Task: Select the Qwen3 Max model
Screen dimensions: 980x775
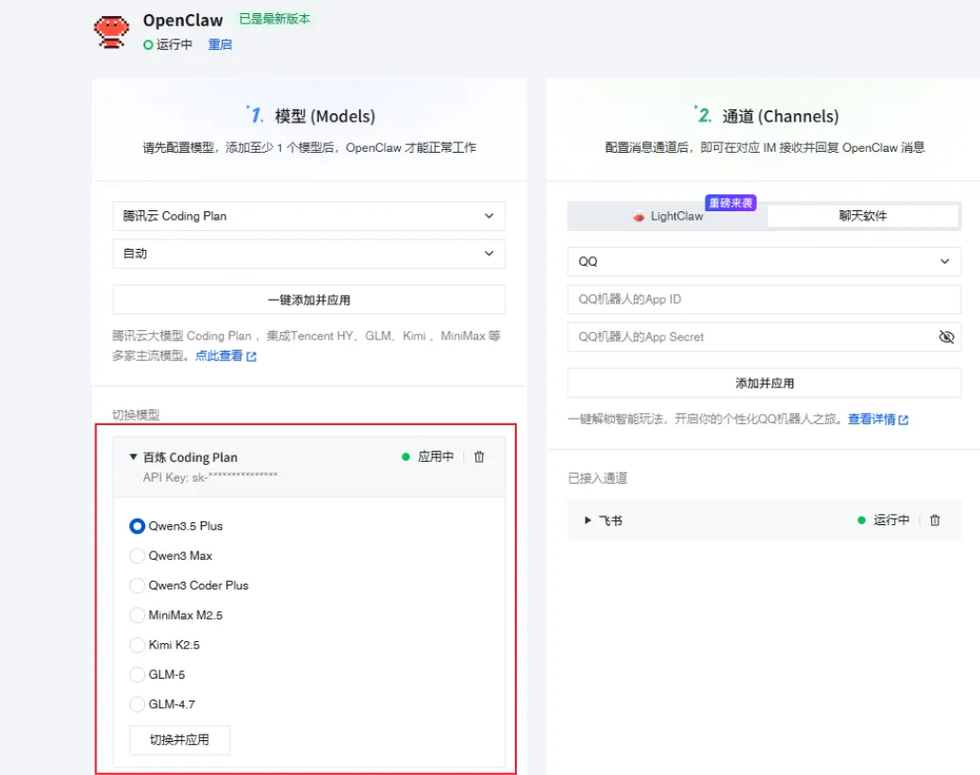Action: 137,556
